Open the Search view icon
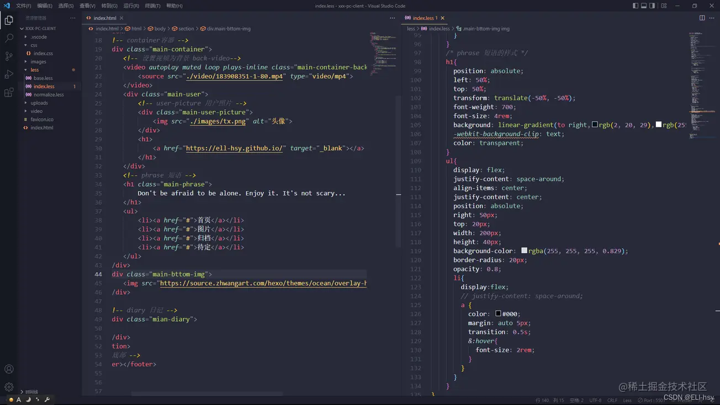720x405 pixels. pyautogui.click(x=9, y=38)
